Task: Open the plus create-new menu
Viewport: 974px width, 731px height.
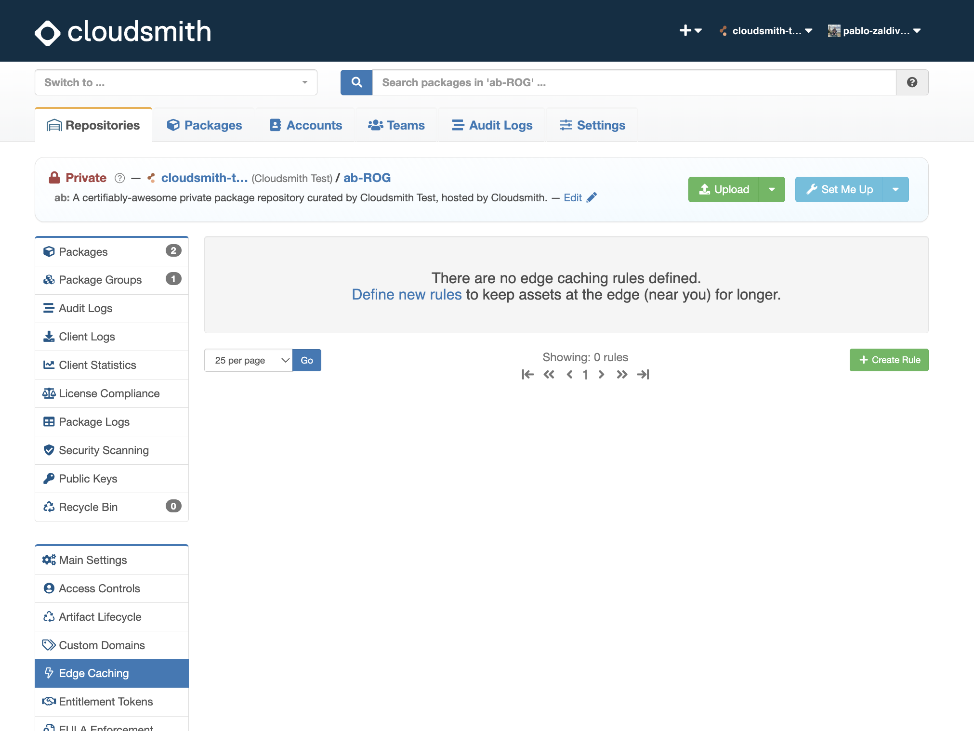Action: click(690, 31)
